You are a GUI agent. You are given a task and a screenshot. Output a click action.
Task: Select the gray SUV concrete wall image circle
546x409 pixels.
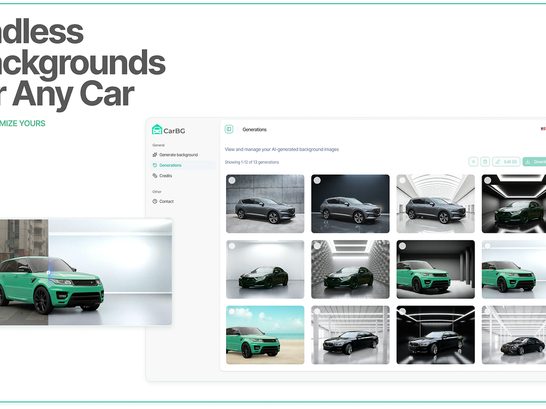[x=232, y=180]
